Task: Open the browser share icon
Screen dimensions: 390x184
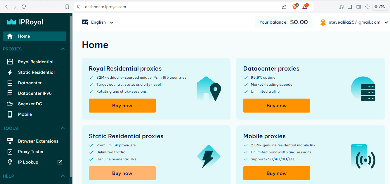Action: click(x=284, y=7)
